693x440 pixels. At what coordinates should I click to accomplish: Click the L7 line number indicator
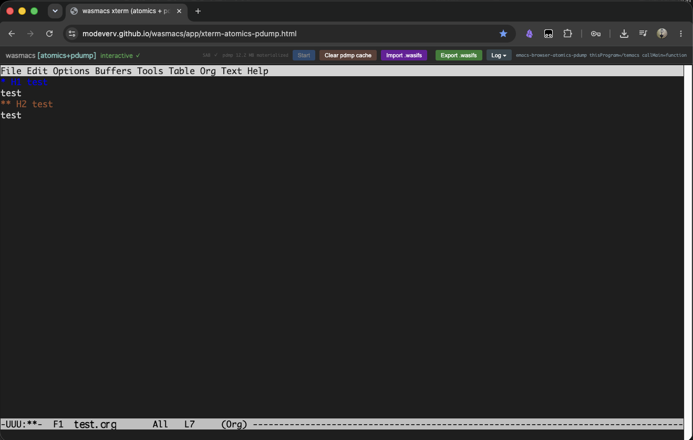pos(190,424)
